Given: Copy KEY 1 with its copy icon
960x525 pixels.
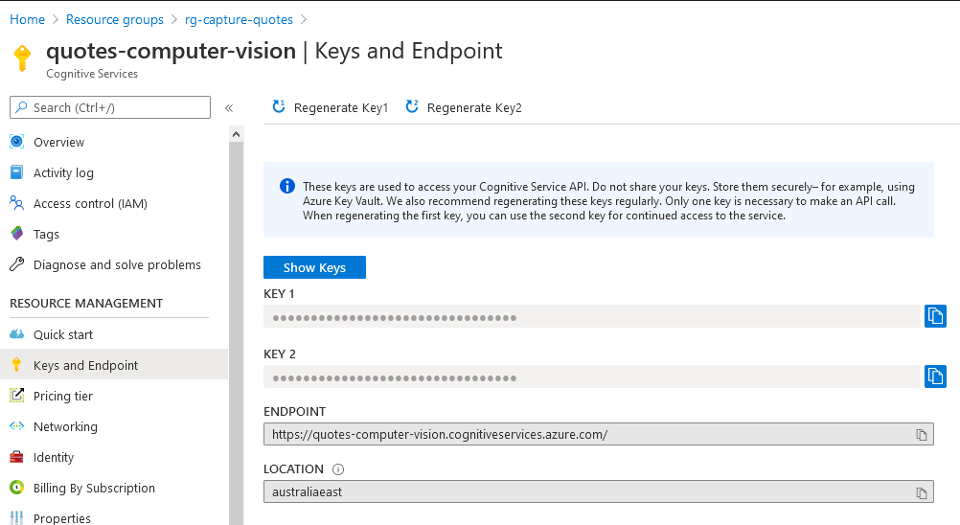Looking at the screenshot, I should click(x=935, y=316).
